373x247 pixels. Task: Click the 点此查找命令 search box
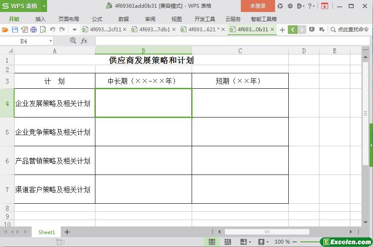pyautogui.click(x=350, y=30)
